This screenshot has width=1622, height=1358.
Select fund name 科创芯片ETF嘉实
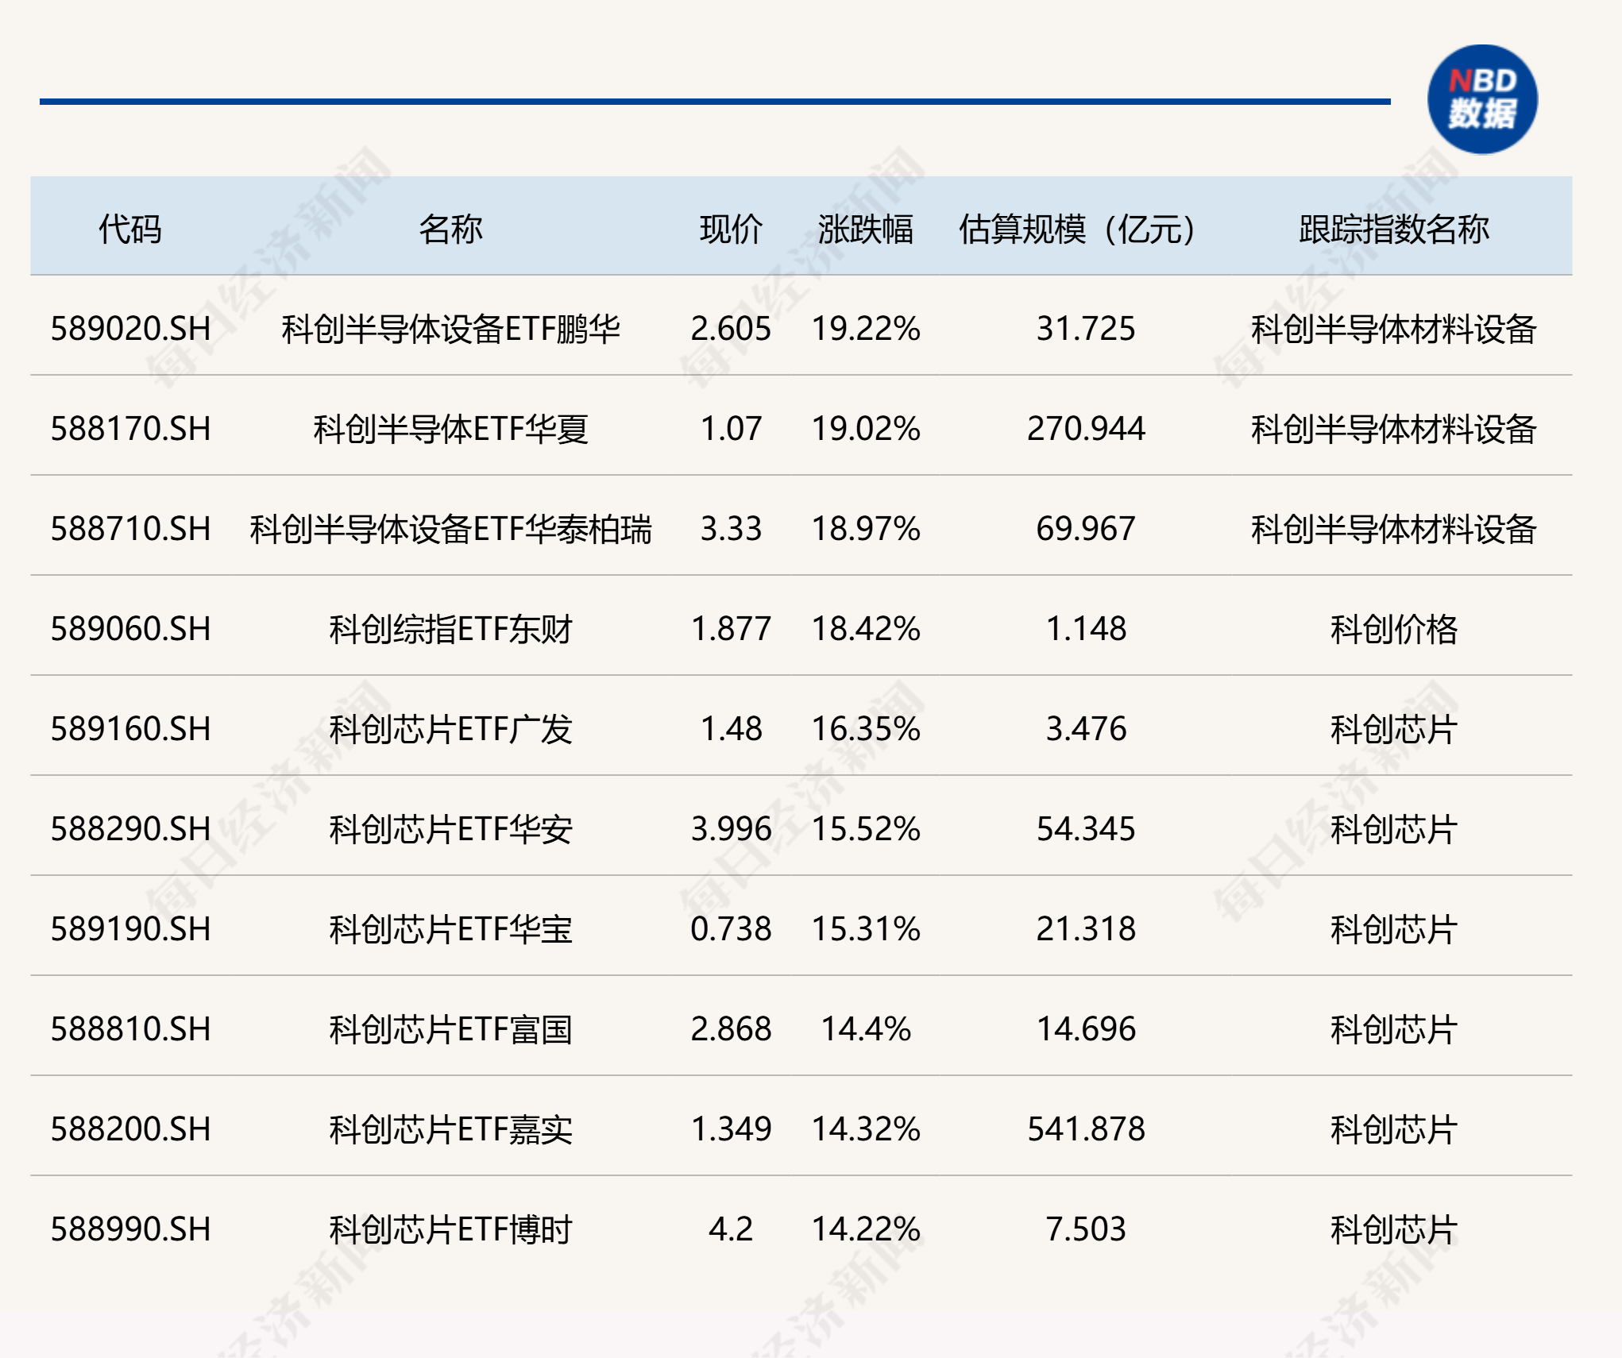pyautogui.click(x=450, y=1129)
